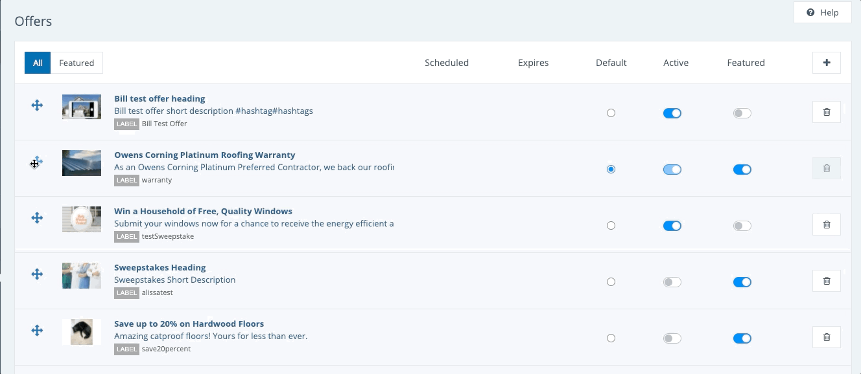Trash the Save up to 20% offer
The height and width of the screenshot is (374, 861).
tap(826, 337)
